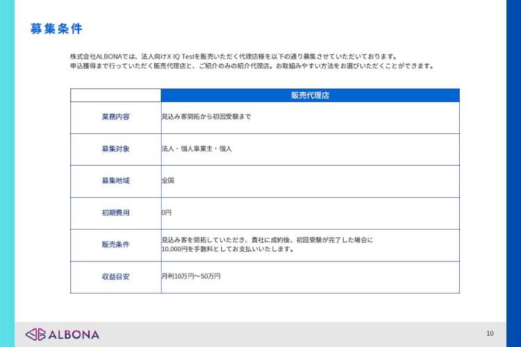Click the 全国 cell value
This screenshot has width=521, height=347.
[x=167, y=180]
